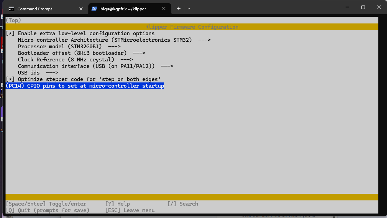Close the biqu@kgpft3 klipper tab
The width and height of the screenshot is (387, 218).
[x=164, y=9]
